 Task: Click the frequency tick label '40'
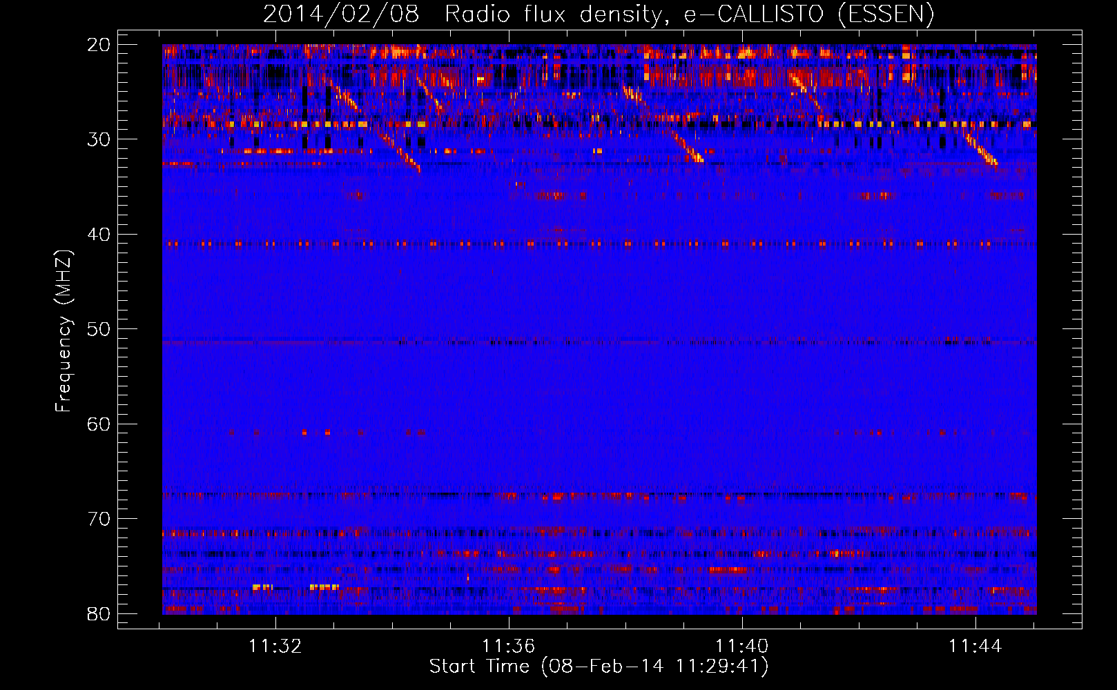99,235
